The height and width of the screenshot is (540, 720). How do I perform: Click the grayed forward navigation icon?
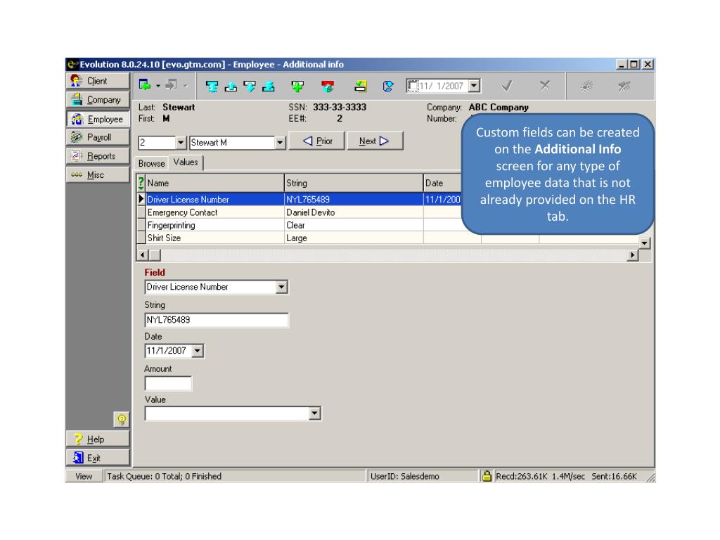(x=172, y=85)
